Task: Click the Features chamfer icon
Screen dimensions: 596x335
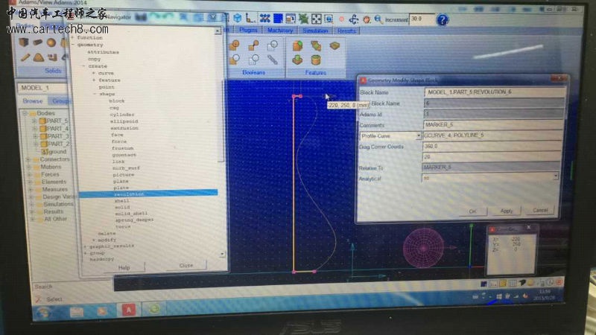Action: point(297,46)
